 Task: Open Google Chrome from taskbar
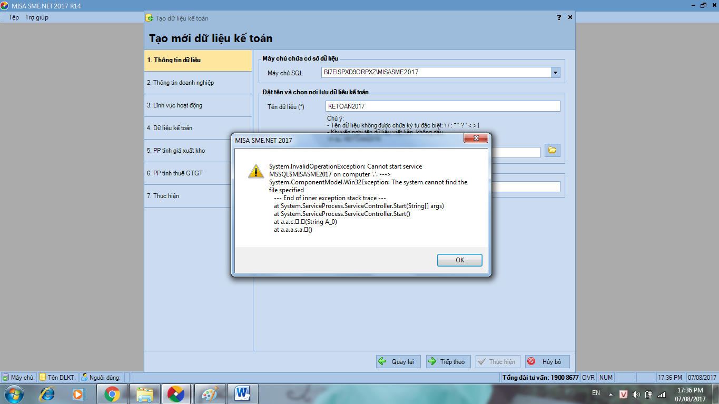(x=112, y=394)
